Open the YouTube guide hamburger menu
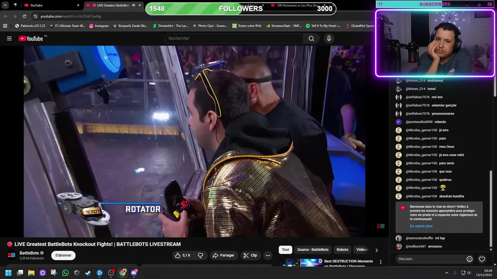 [x=9, y=38]
